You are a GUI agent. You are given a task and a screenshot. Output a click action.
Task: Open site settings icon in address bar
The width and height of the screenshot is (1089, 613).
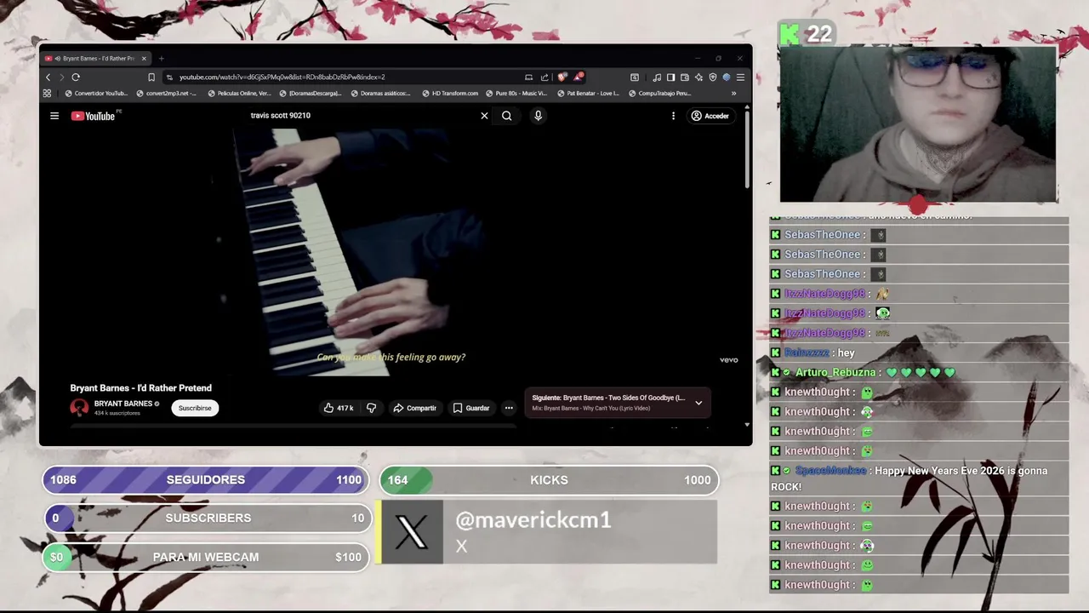click(169, 77)
